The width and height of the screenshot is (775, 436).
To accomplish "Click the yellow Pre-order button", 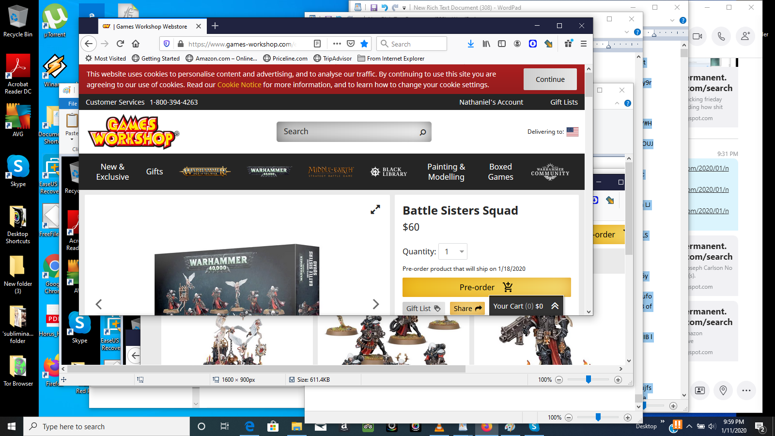I will pos(487,287).
